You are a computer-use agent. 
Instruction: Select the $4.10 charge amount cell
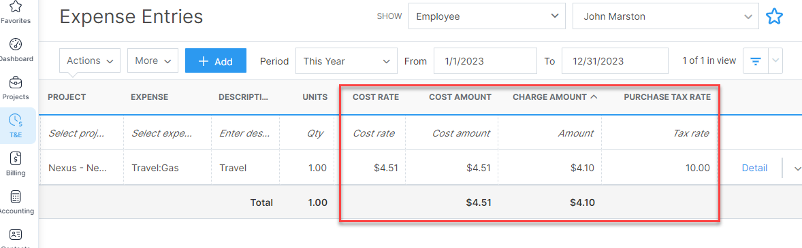coord(550,167)
